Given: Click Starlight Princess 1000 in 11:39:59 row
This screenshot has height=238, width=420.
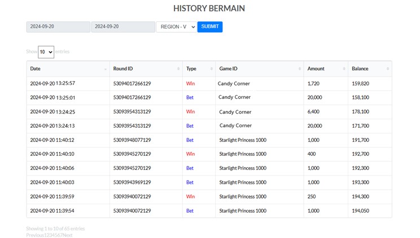Looking at the screenshot, I should 243,196.
